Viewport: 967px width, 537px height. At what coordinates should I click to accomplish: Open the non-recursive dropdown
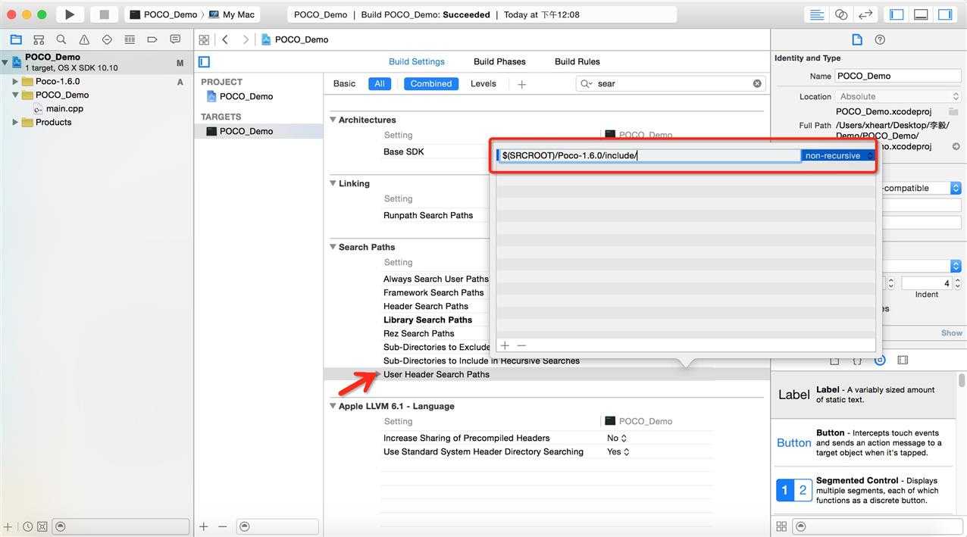(838, 155)
